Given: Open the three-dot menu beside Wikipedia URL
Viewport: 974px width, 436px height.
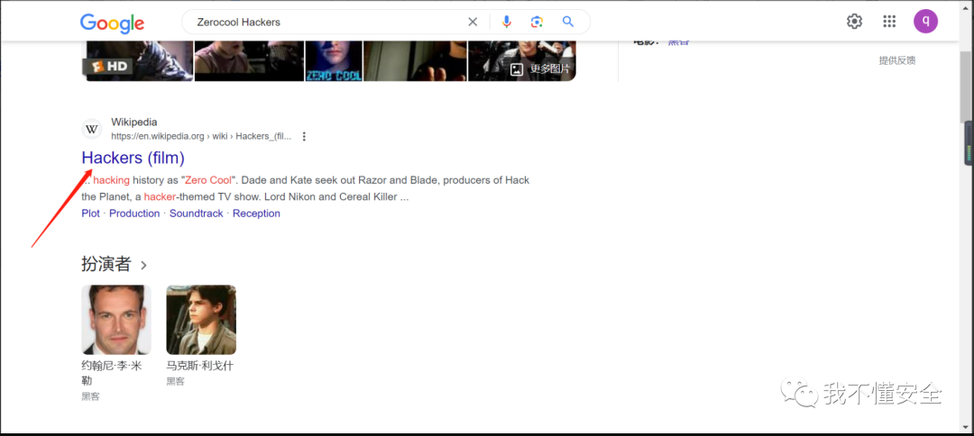Looking at the screenshot, I should click(304, 136).
